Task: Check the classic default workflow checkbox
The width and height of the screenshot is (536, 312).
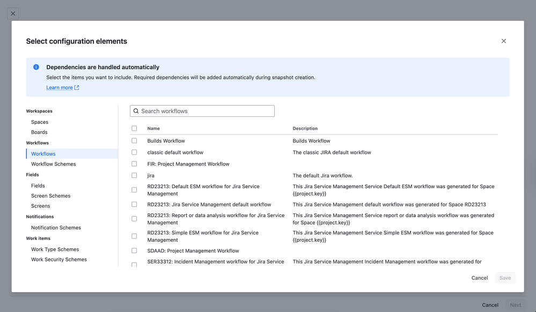Action: [134, 152]
